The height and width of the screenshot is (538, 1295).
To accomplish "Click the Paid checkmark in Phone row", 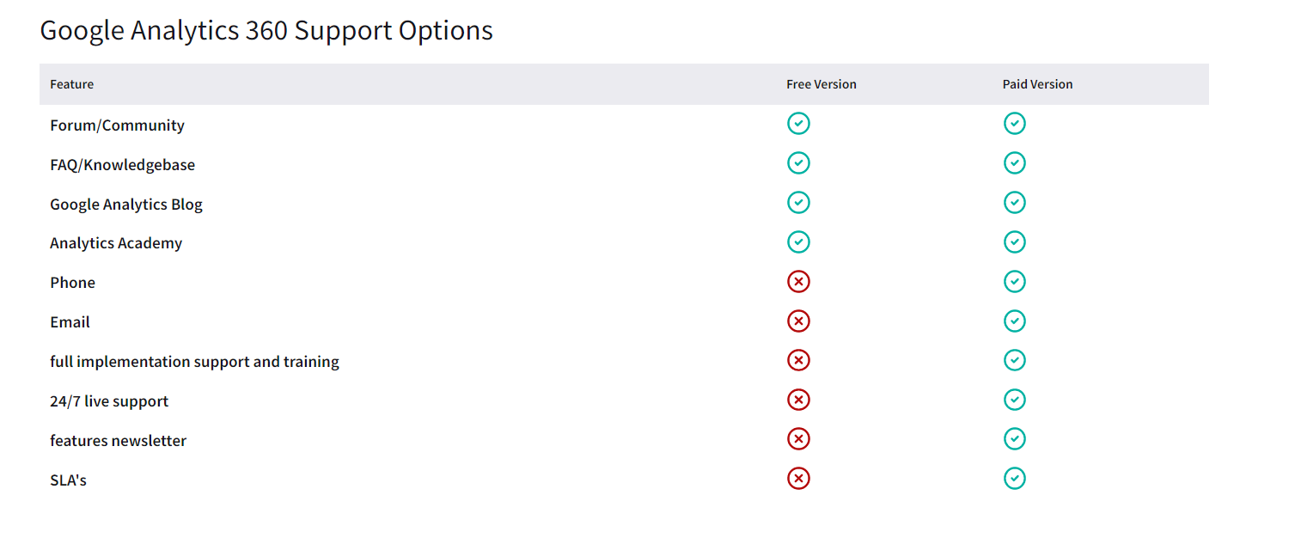I will pyautogui.click(x=1015, y=282).
